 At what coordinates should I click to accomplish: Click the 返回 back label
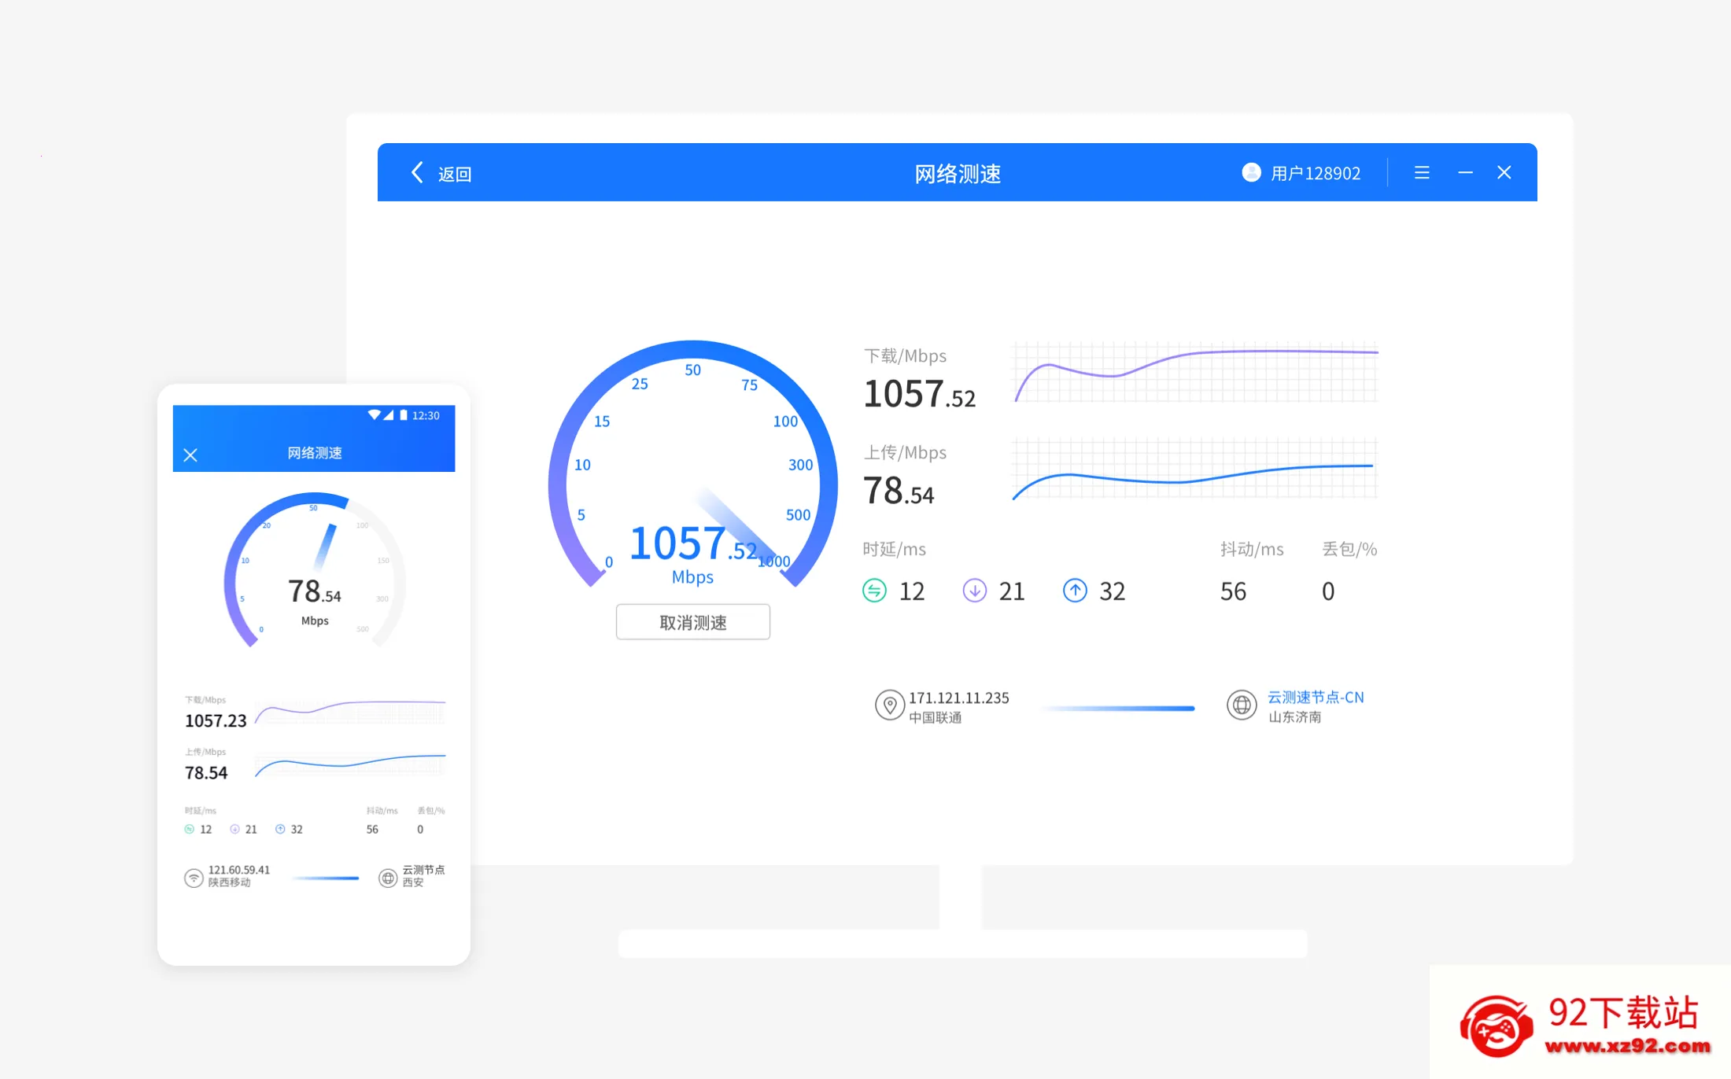455,174
